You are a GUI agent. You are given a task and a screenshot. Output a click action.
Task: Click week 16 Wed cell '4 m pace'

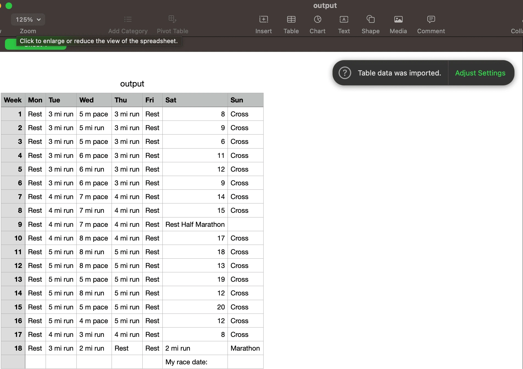pyautogui.click(x=94, y=321)
